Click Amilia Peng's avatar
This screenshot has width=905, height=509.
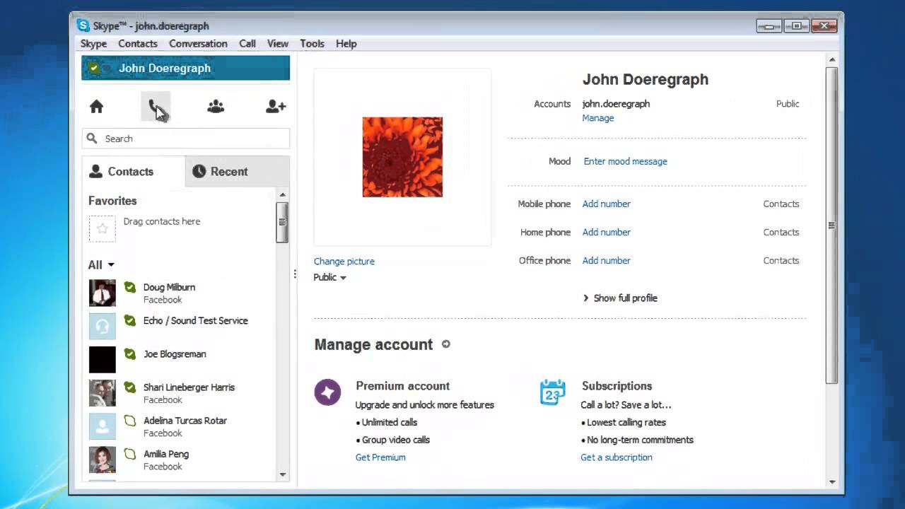click(x=102, y=460)
